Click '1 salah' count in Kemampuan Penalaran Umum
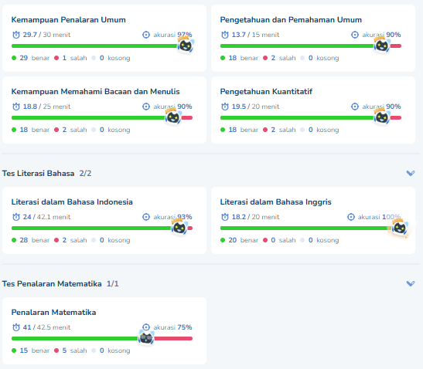The width and height of the screenshot is (423, 369). coord(75,58)
